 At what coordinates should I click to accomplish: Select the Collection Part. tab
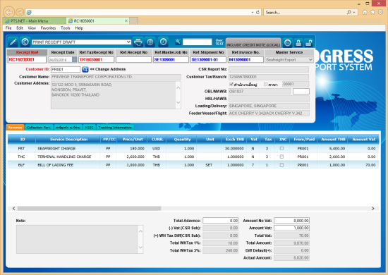point(39,128)
